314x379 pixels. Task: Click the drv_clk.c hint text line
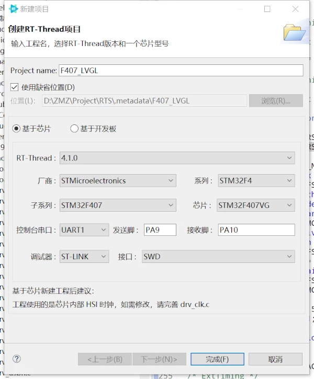[111, 304]
